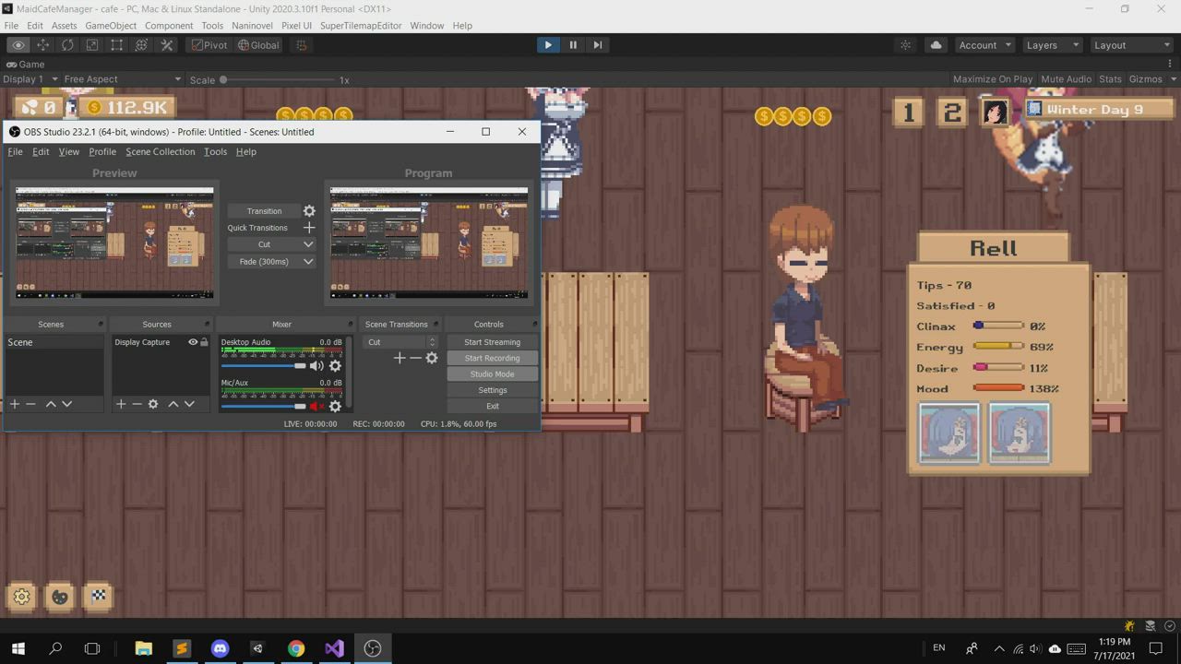Add a new source in OBS Sources panel
1181x664 pixels.
tap(121, 404)
